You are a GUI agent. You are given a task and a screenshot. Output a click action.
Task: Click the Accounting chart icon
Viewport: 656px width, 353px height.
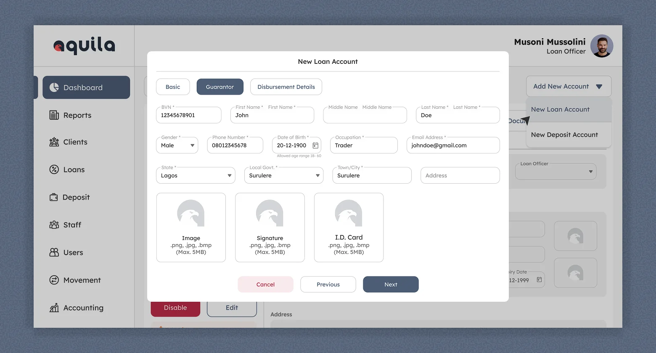[54, 308]
